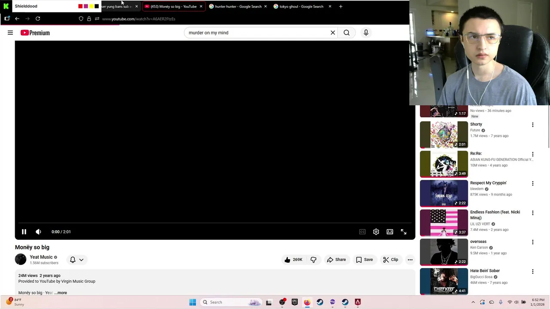Pause the video playback
Viewport: 550px width, 309px height.
pos(24,232)
